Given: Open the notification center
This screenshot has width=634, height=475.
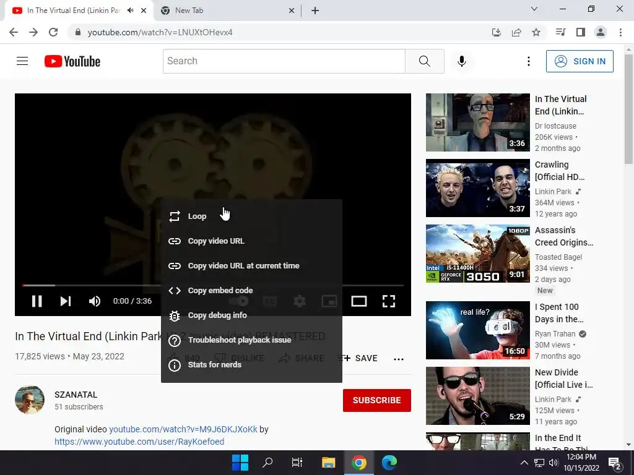Looking at the screenshot, I should (x=615, y=464).
